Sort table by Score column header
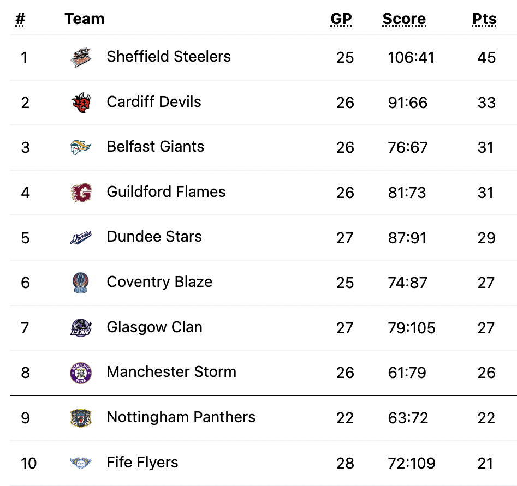The width and height of the screenshot is (517, 486). (404, 19)
